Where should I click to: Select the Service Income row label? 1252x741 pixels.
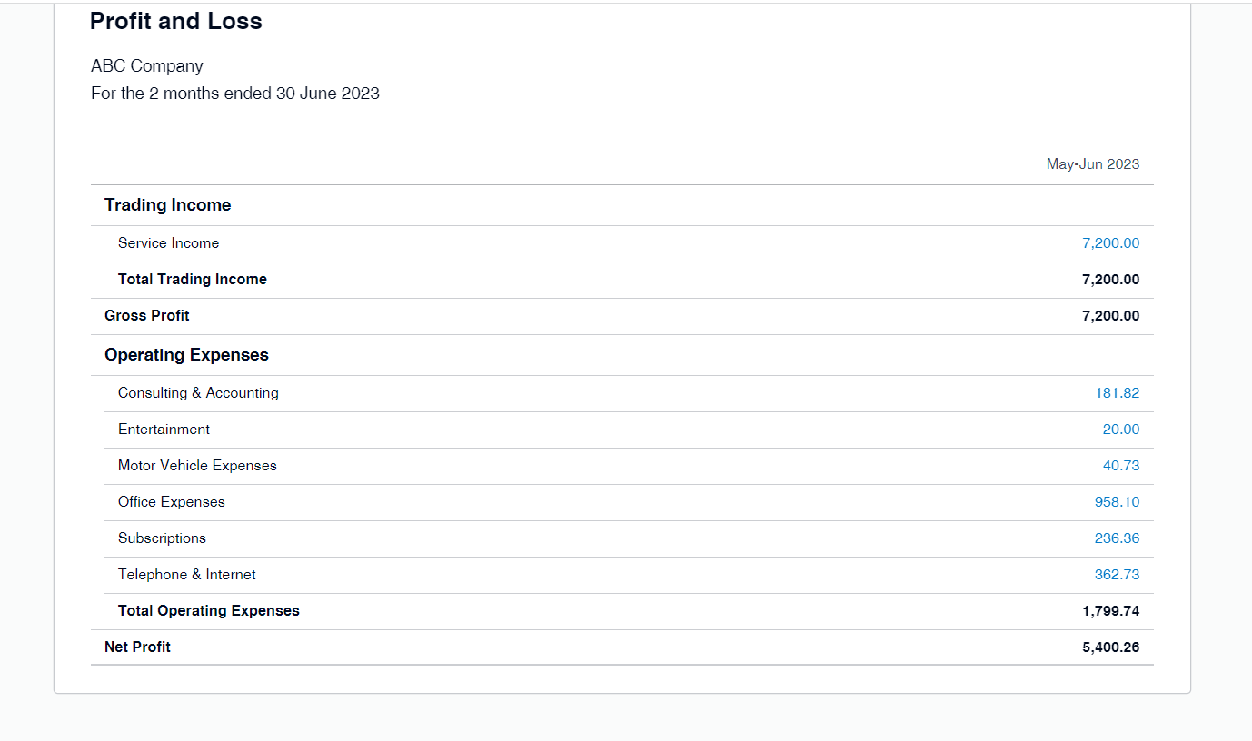click(168, 243)
